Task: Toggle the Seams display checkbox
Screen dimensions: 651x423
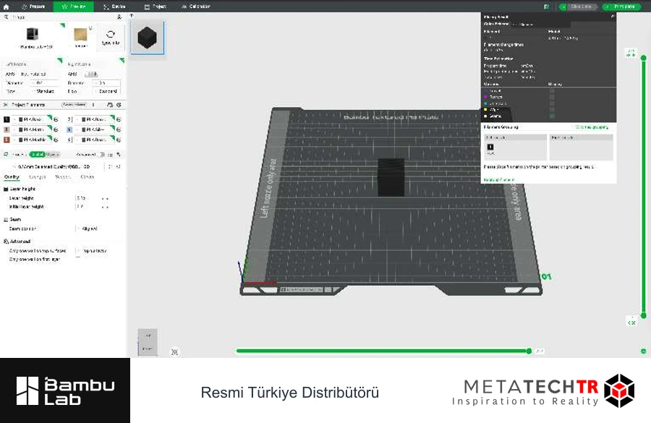Action: click(552, 116)
